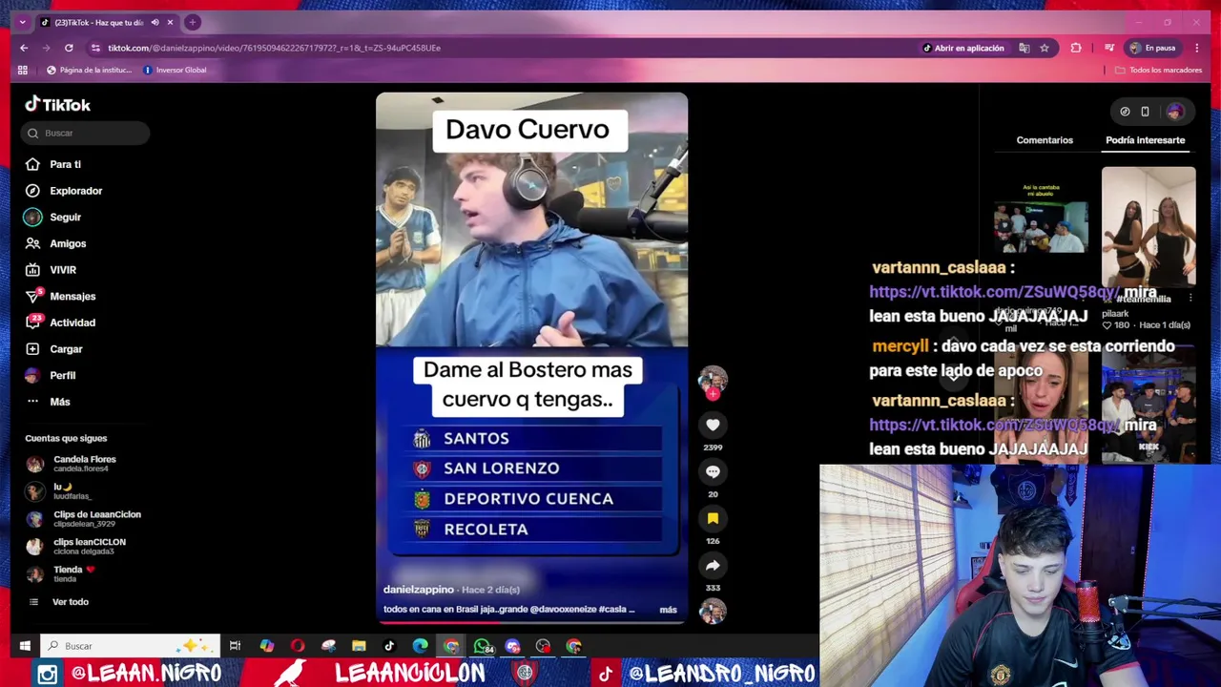
Task: Open Chrome three-dot menu
Action: 1196,48
